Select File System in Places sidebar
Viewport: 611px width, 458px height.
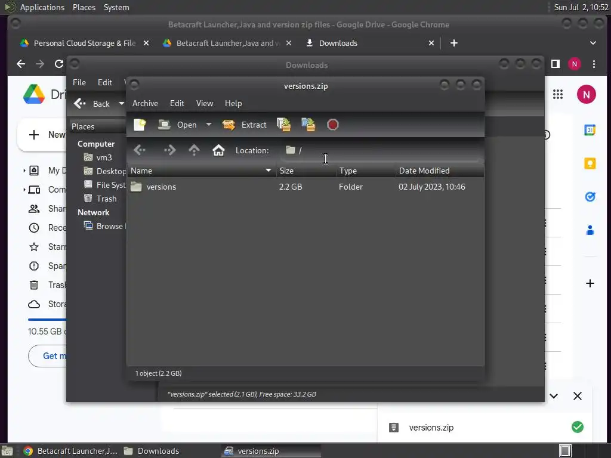click(x=104, y=185)
